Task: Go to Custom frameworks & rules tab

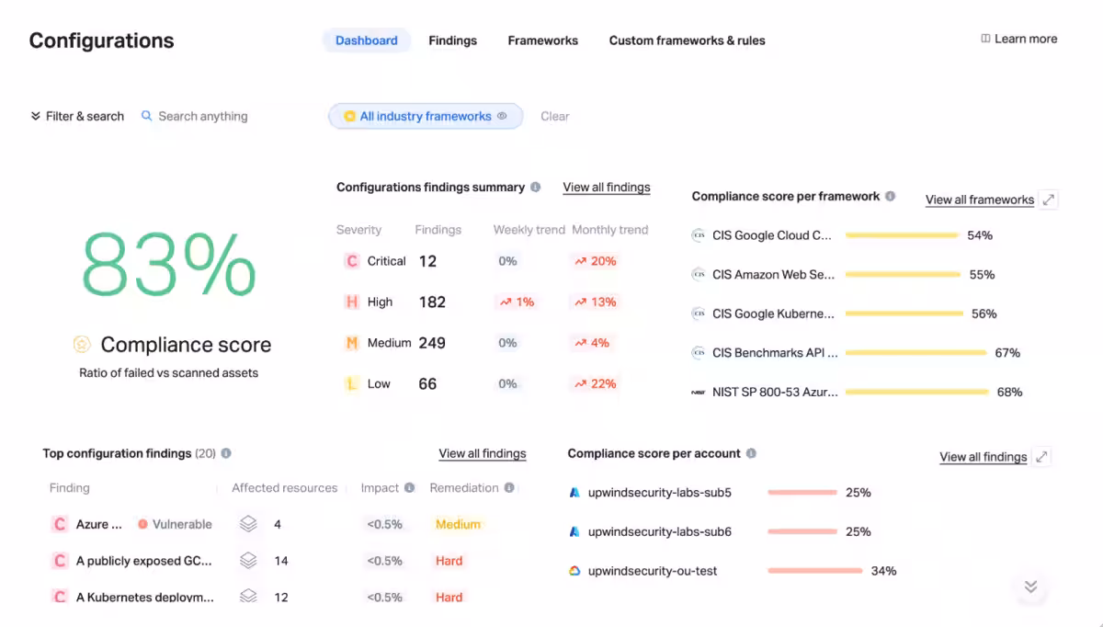Action: pos(687,40)
